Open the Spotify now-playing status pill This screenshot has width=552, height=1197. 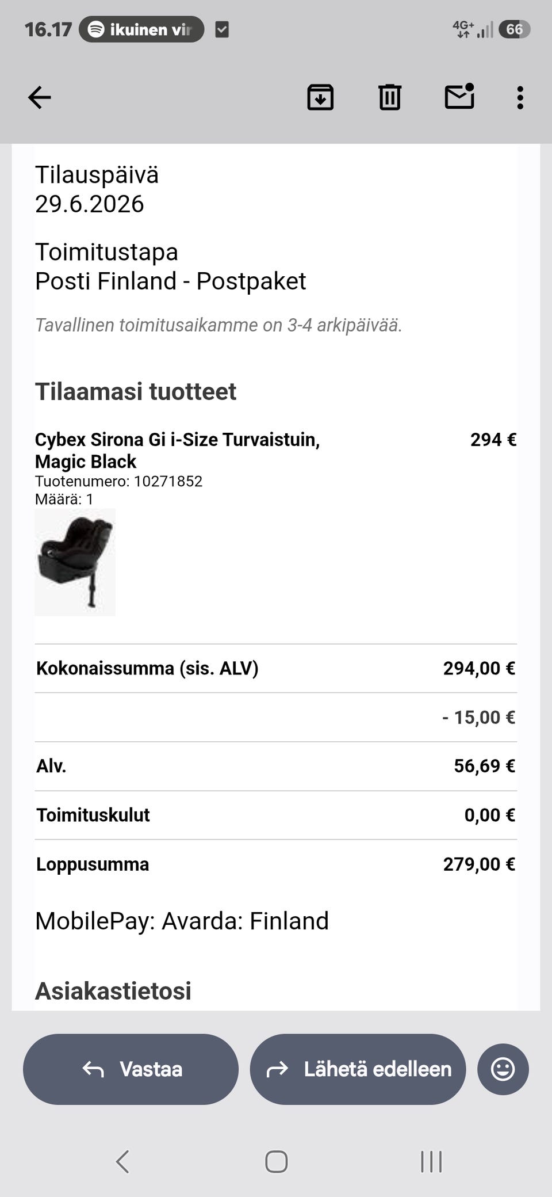(141, 29)
